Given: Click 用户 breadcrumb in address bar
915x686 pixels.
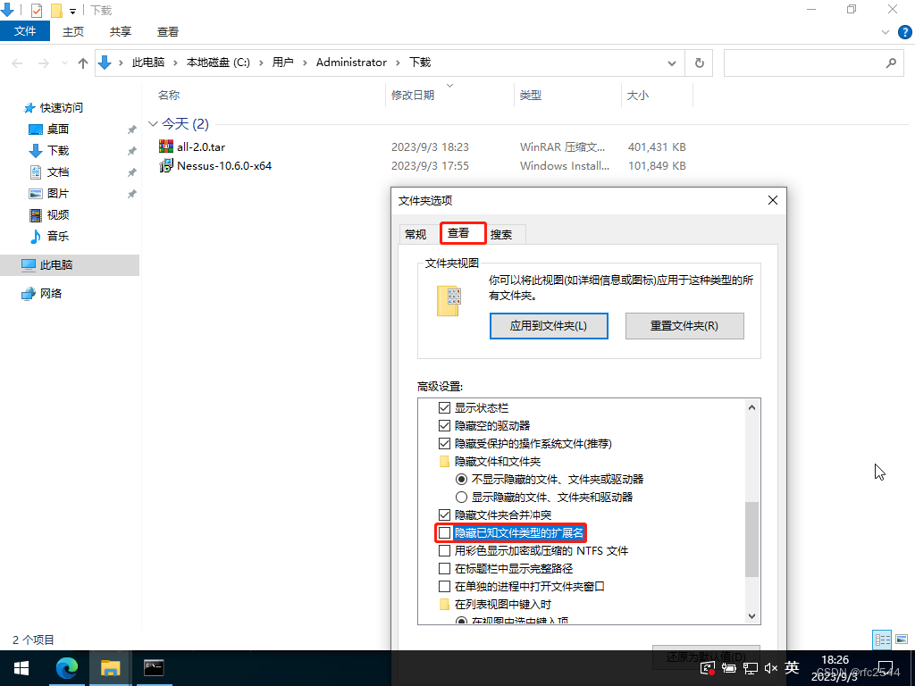Looking at the screenshot, I should point(283,63).
